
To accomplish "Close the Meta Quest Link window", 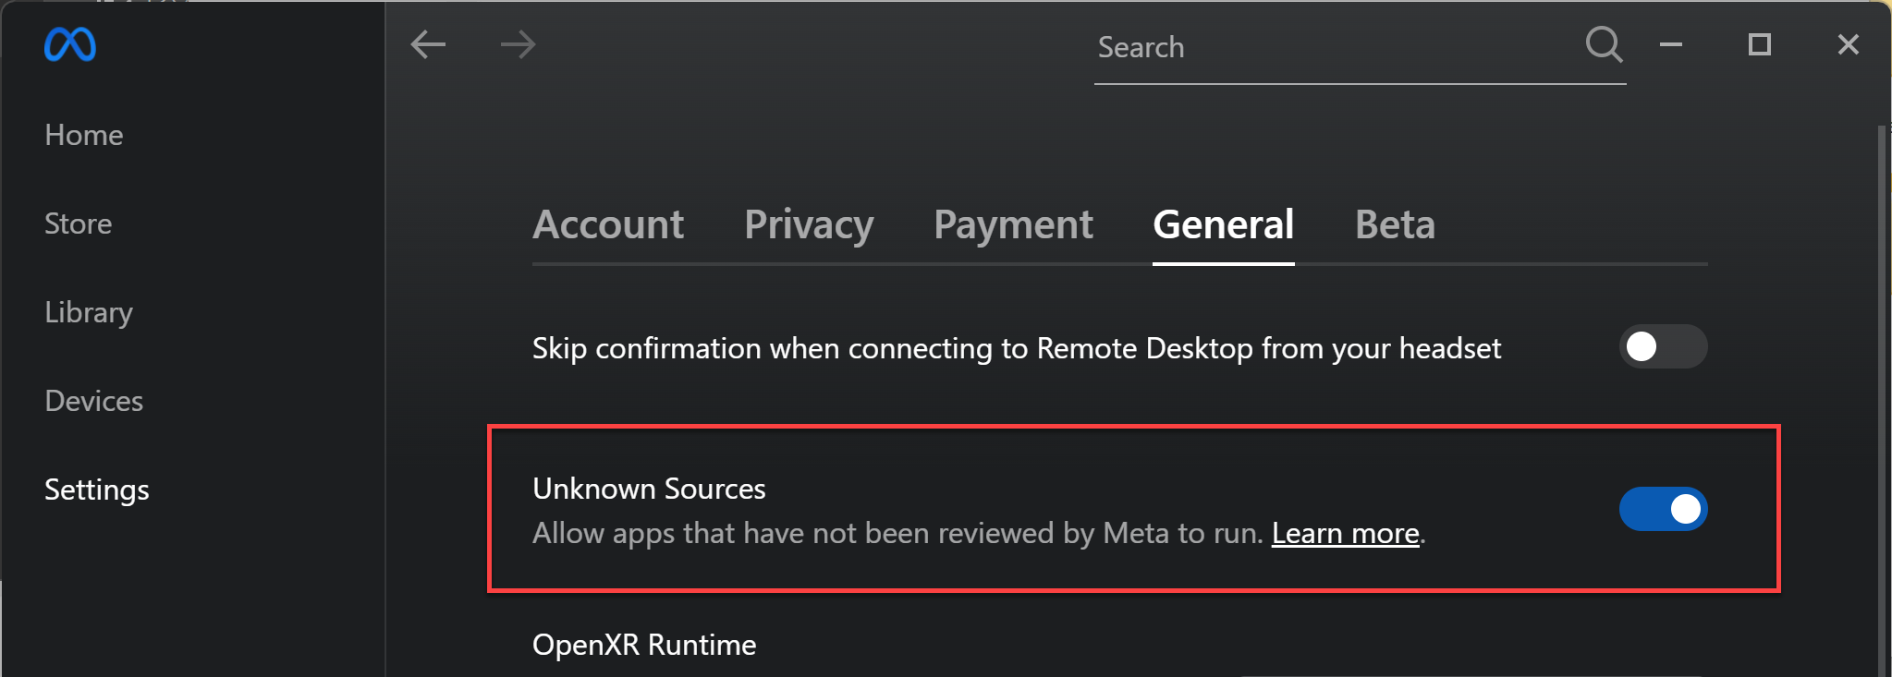I will (1848, 44).
